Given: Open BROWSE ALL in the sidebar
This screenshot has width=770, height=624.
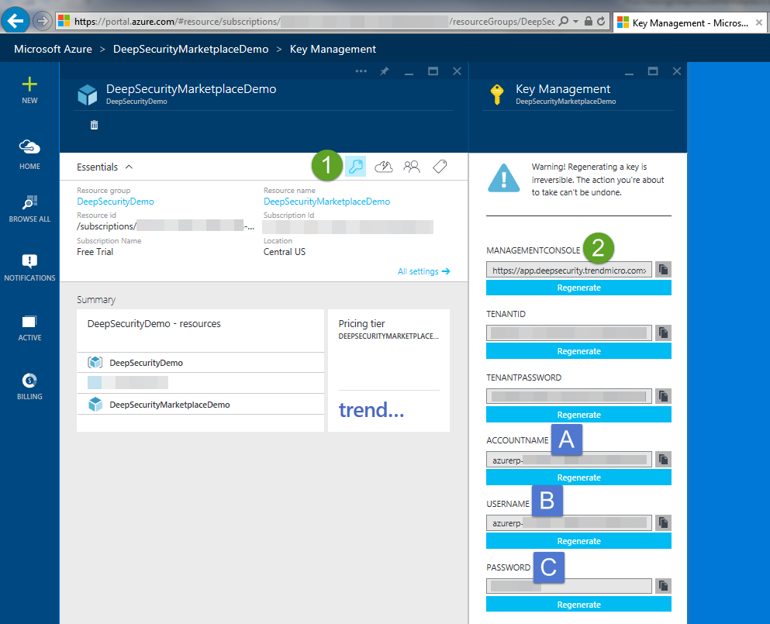Looking at the screenshot, I should tap(29, 209).
